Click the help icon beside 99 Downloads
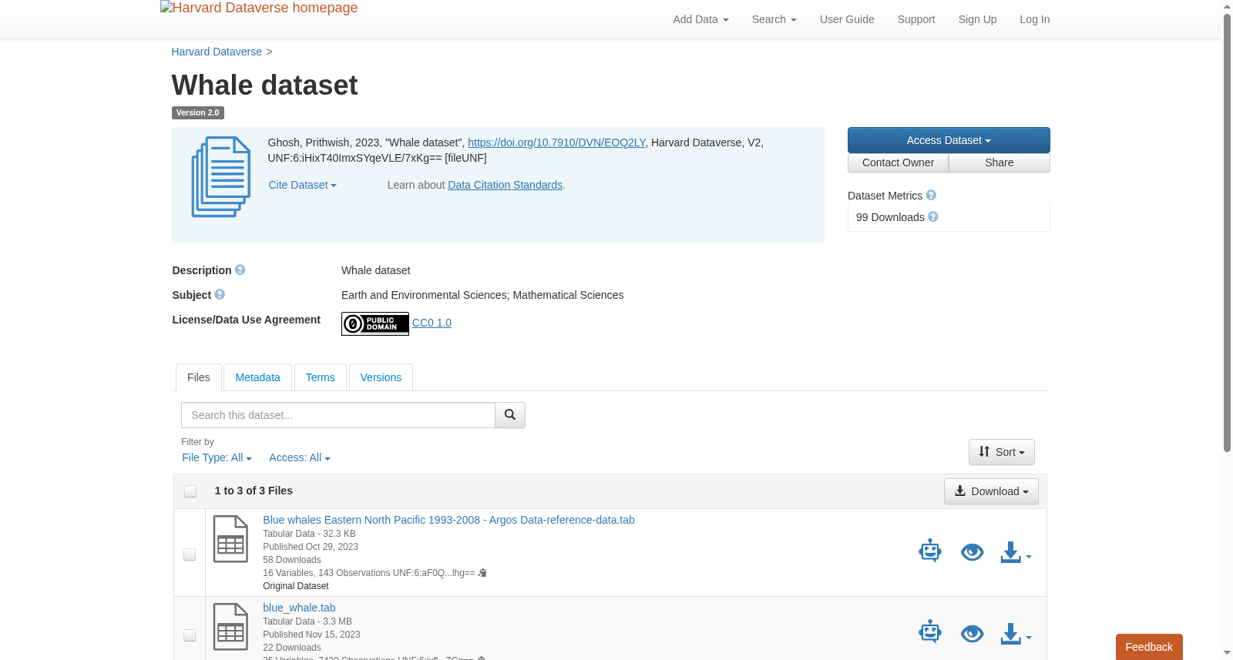Screen dimensions: 1233x660 tap(933, 217)
